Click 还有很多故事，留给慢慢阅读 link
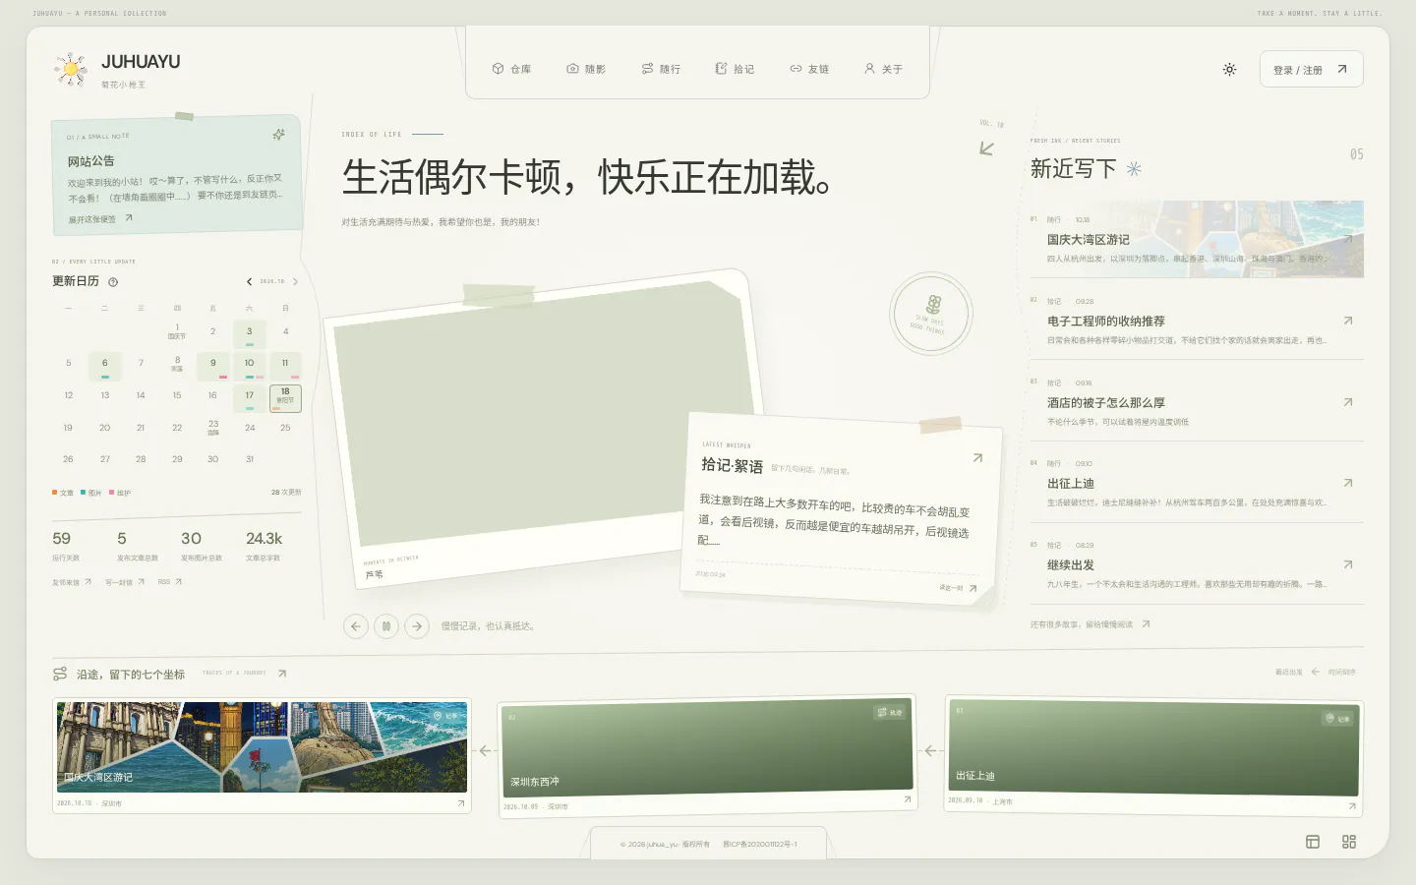The height and width of the screenshot is (885, 1416). [1090, 624]
